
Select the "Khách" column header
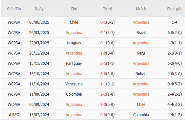141,9
